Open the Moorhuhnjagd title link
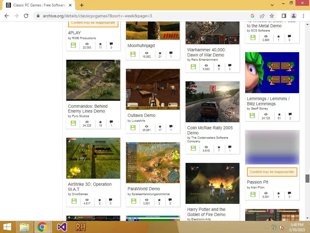Screen dimensions: 310x233 point(141,46)
